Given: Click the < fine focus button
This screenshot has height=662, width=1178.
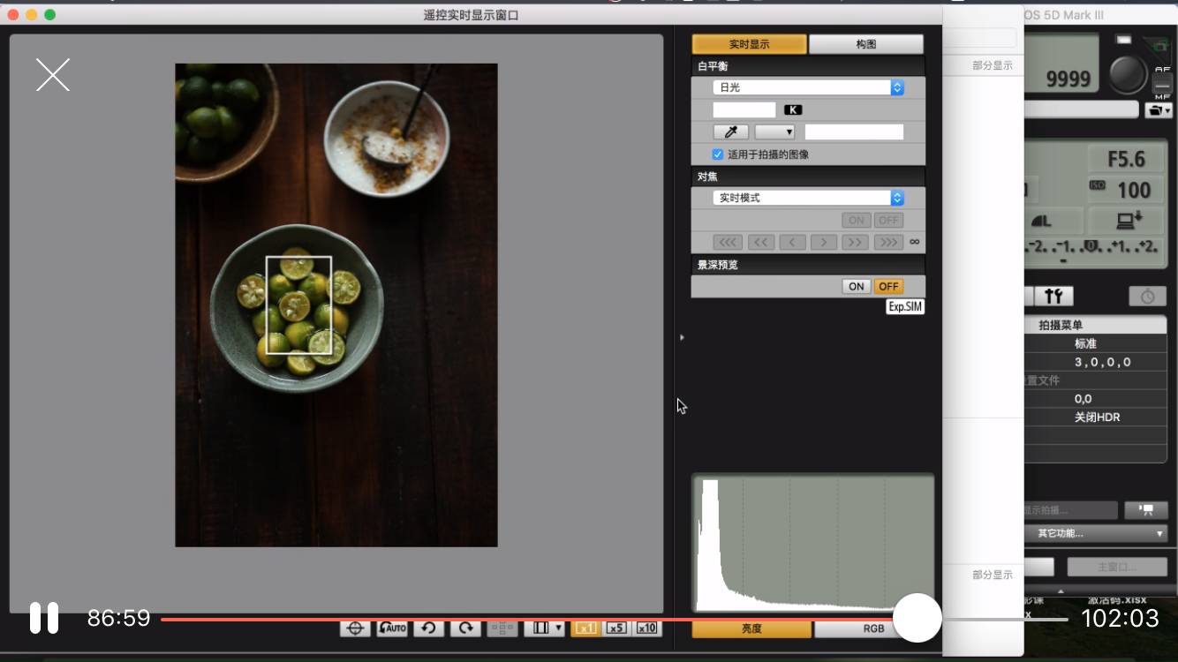Looking at the screenshot, I should coord(792,243).
